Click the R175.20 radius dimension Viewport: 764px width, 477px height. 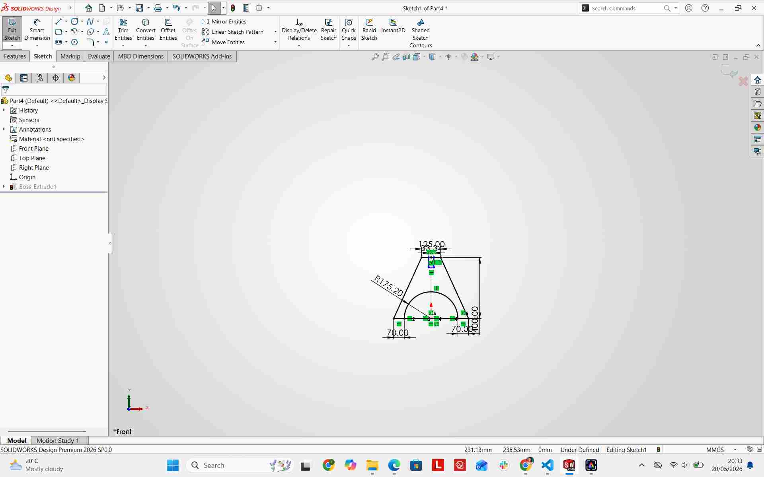pos(388,286)
